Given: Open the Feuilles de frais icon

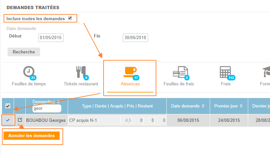Looking at the screenshot, I should coord(179,71).
